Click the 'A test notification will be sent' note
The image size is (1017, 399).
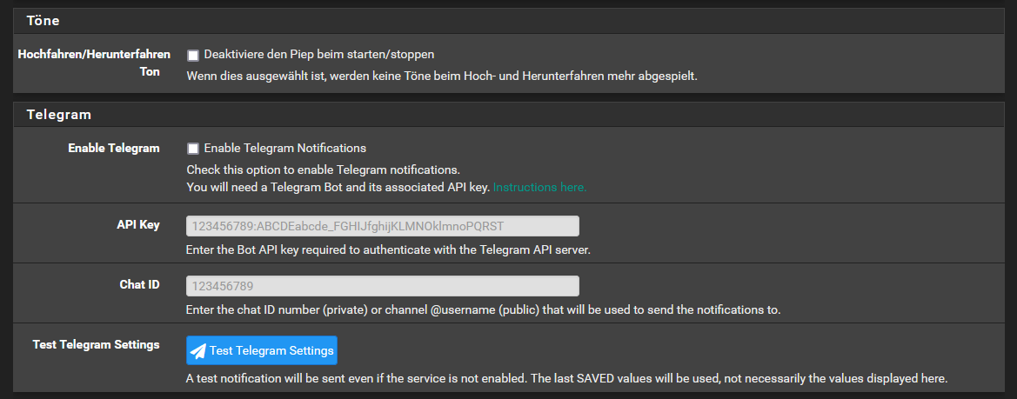point(567,377)
